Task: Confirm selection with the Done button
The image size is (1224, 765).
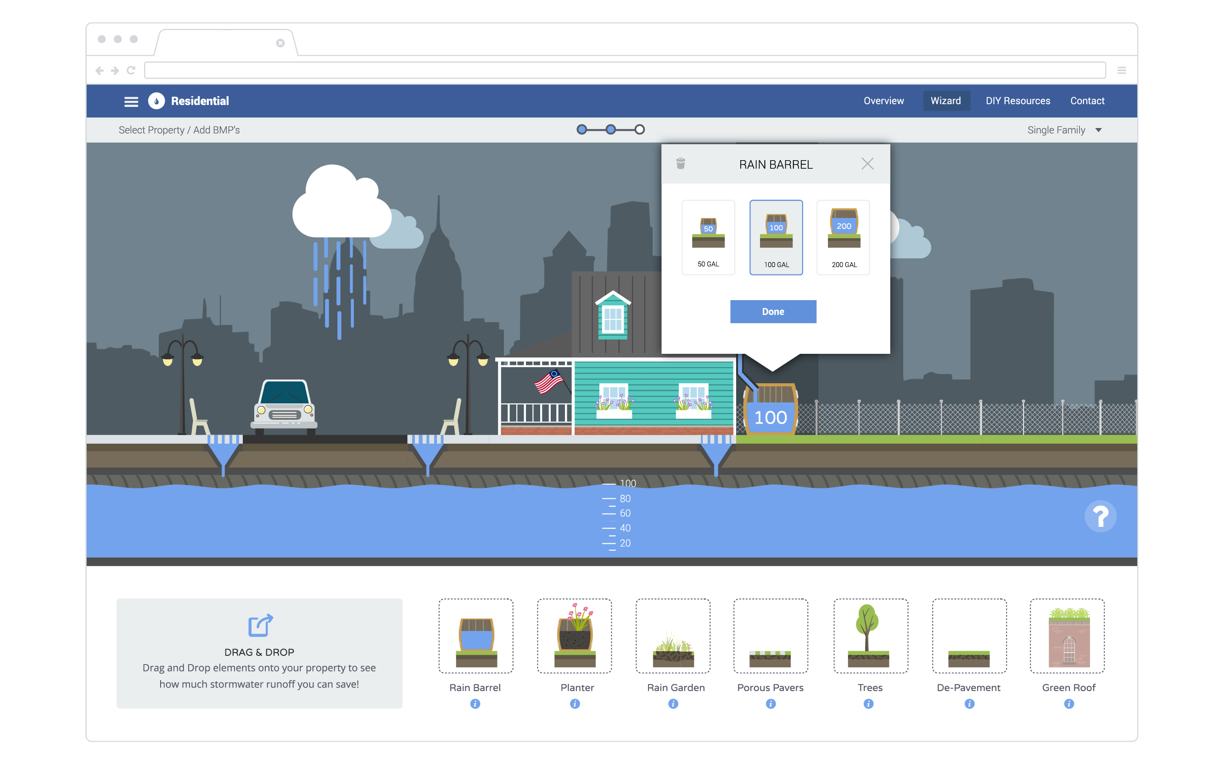Action: 773,312
